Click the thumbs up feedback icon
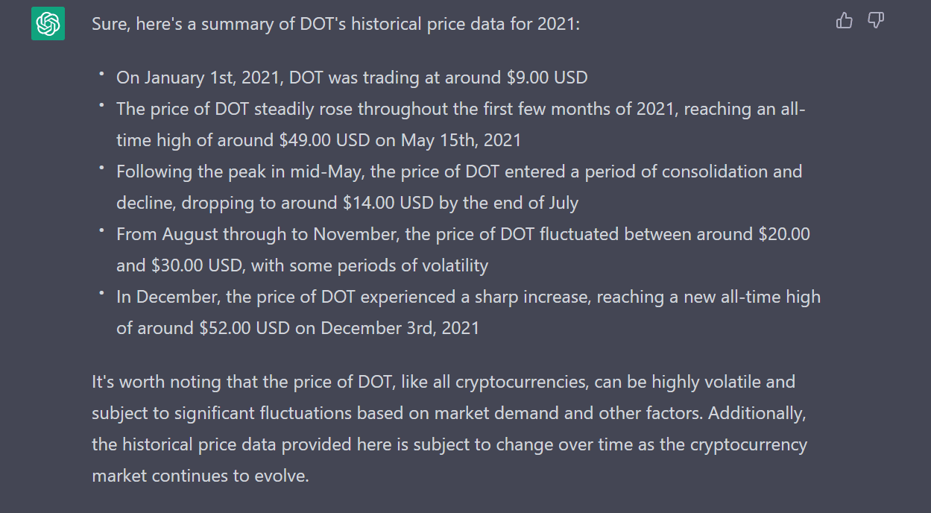Image resolution: width=931 pixels, height=513 pixels. [844, 21]
